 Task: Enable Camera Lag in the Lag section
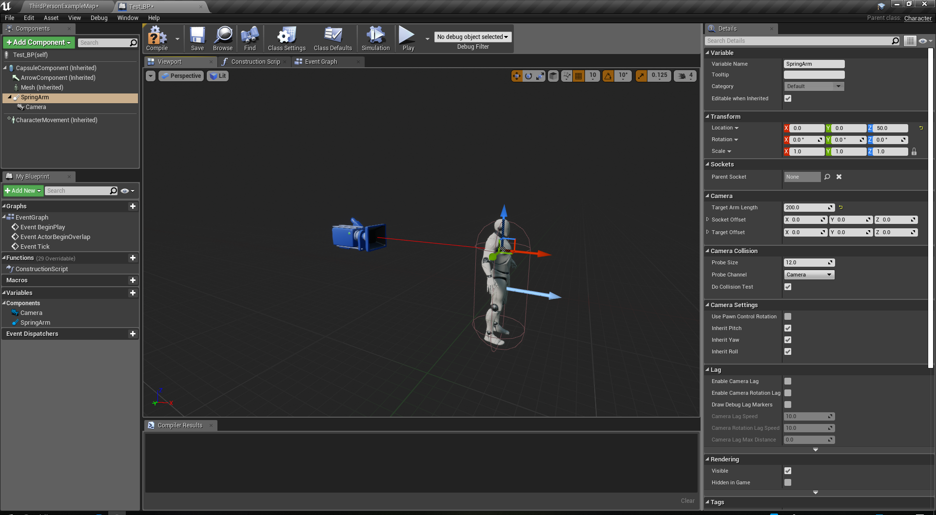click(x=788, y=381)
